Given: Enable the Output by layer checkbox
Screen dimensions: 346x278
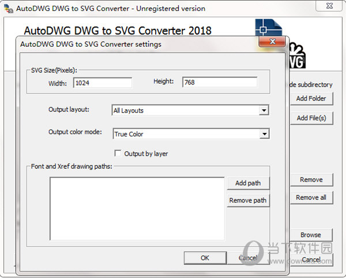Looking at the screenshot, I should (118, 153).
